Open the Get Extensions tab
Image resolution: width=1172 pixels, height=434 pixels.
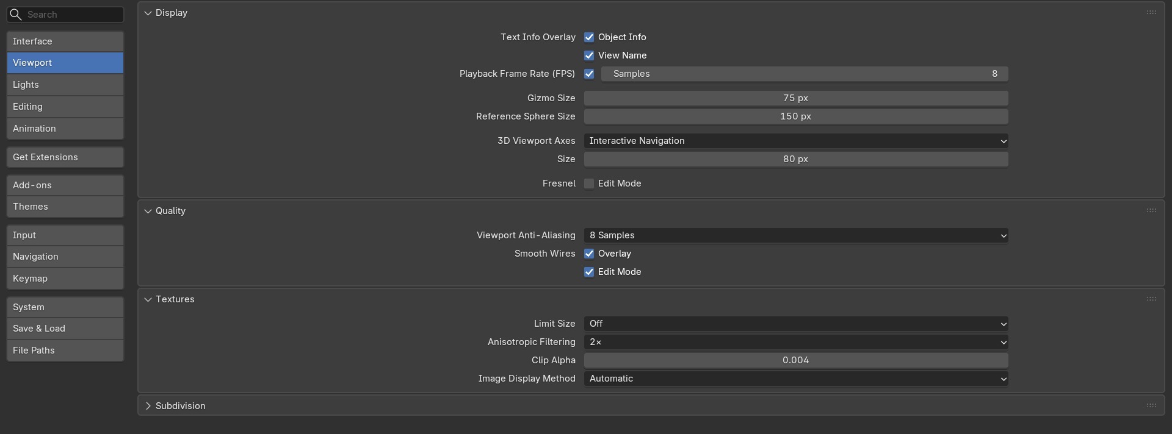coord(65,157)
